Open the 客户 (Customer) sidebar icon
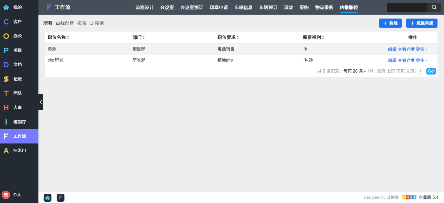Image resolution: width=444 pixels, height=203 pixels. (6, 22)
